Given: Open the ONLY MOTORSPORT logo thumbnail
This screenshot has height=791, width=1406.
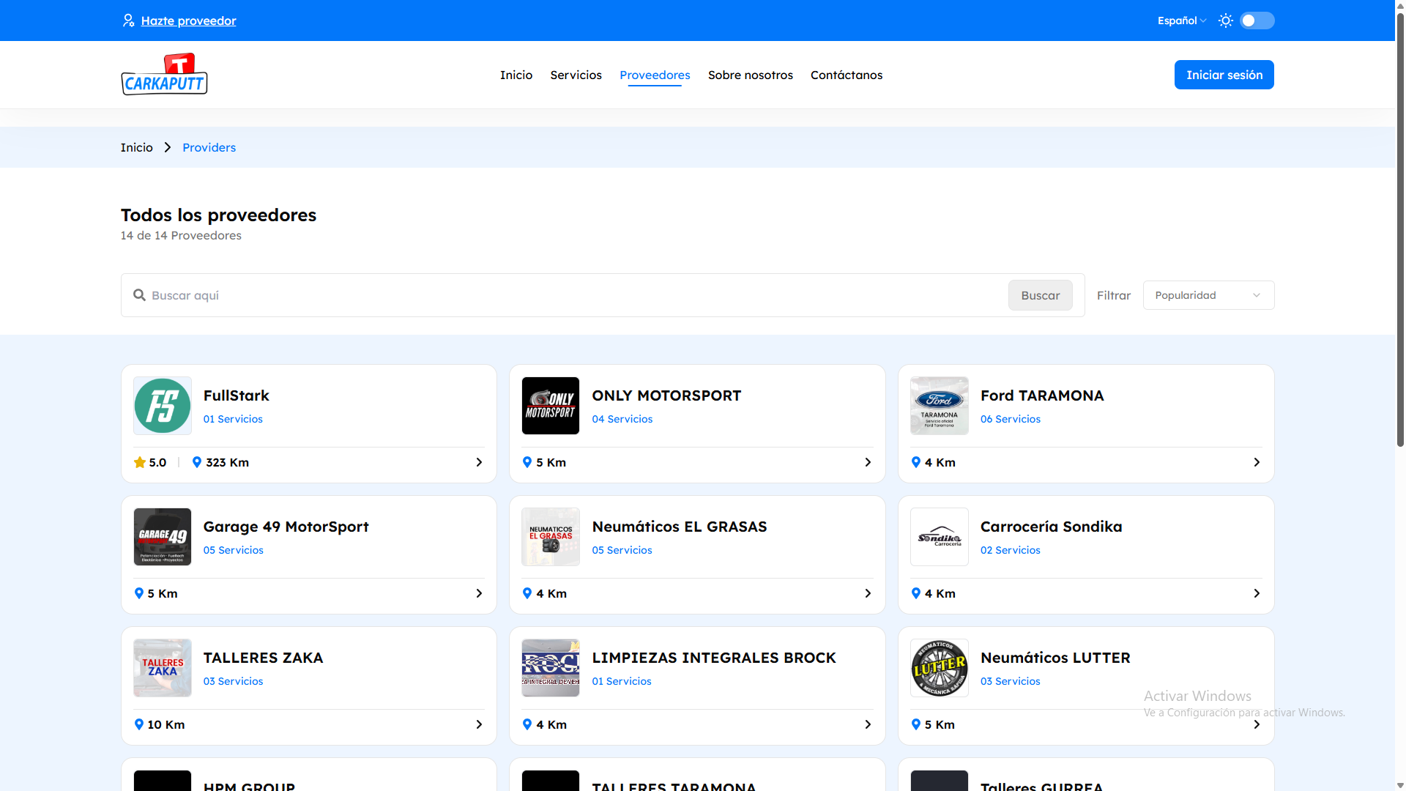Looking at the screenshot, I should pyautogui.click(x=551, y=406).
